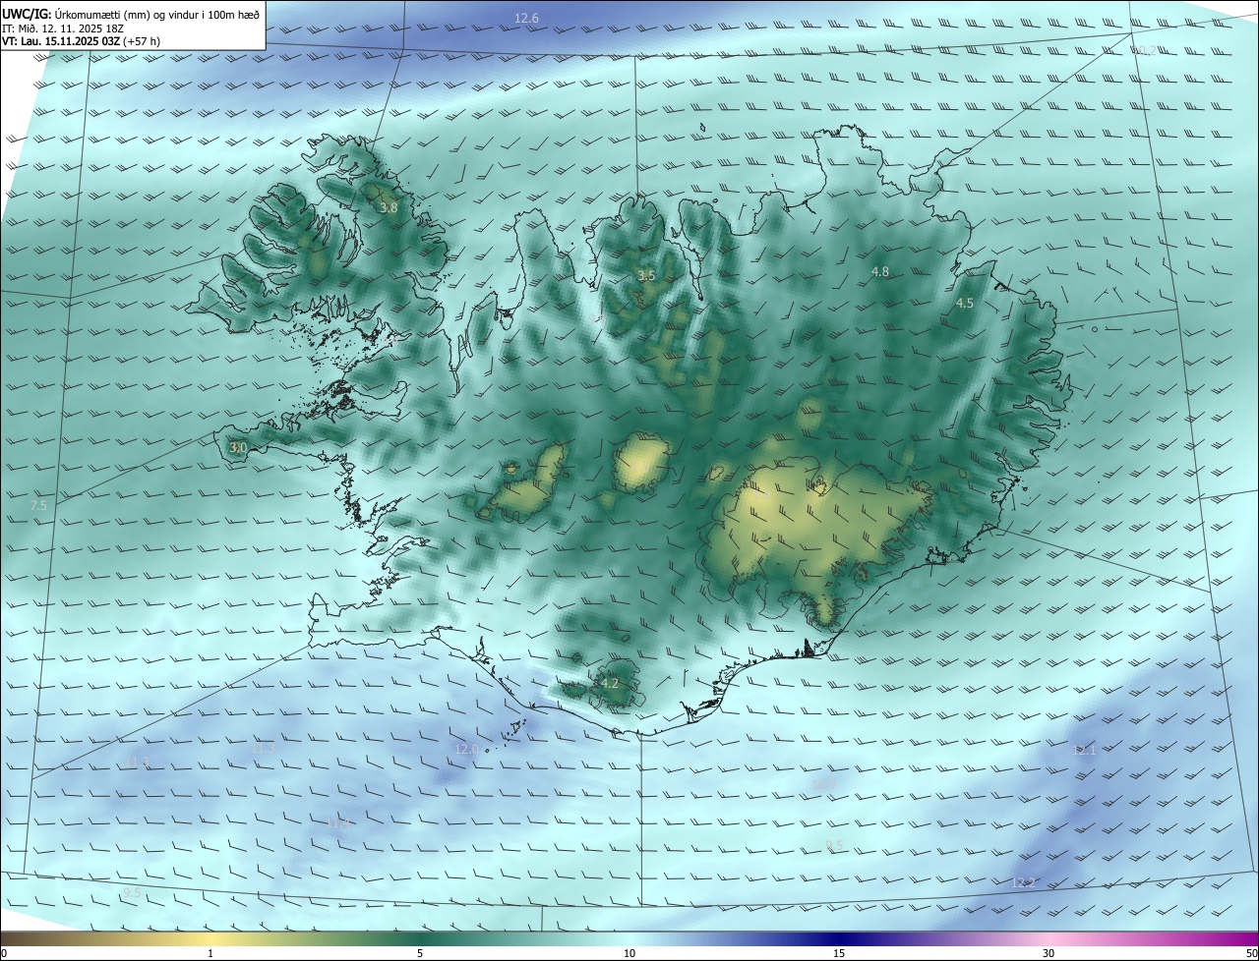Select the faint 10.9 value label

point(824,784)
